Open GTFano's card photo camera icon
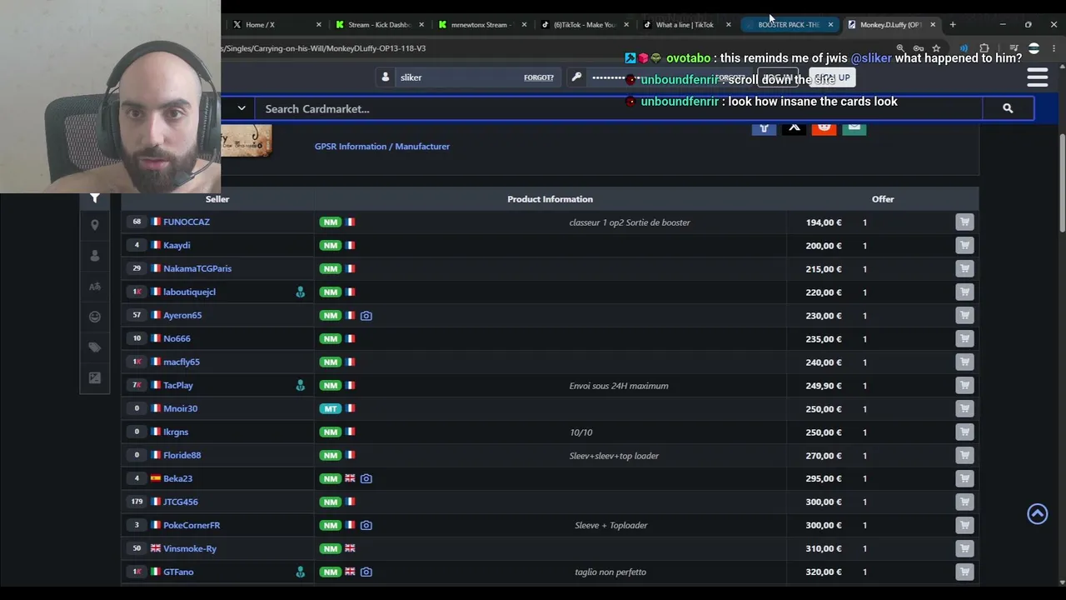The image size is (1066, 600). [x=366, y=572]
